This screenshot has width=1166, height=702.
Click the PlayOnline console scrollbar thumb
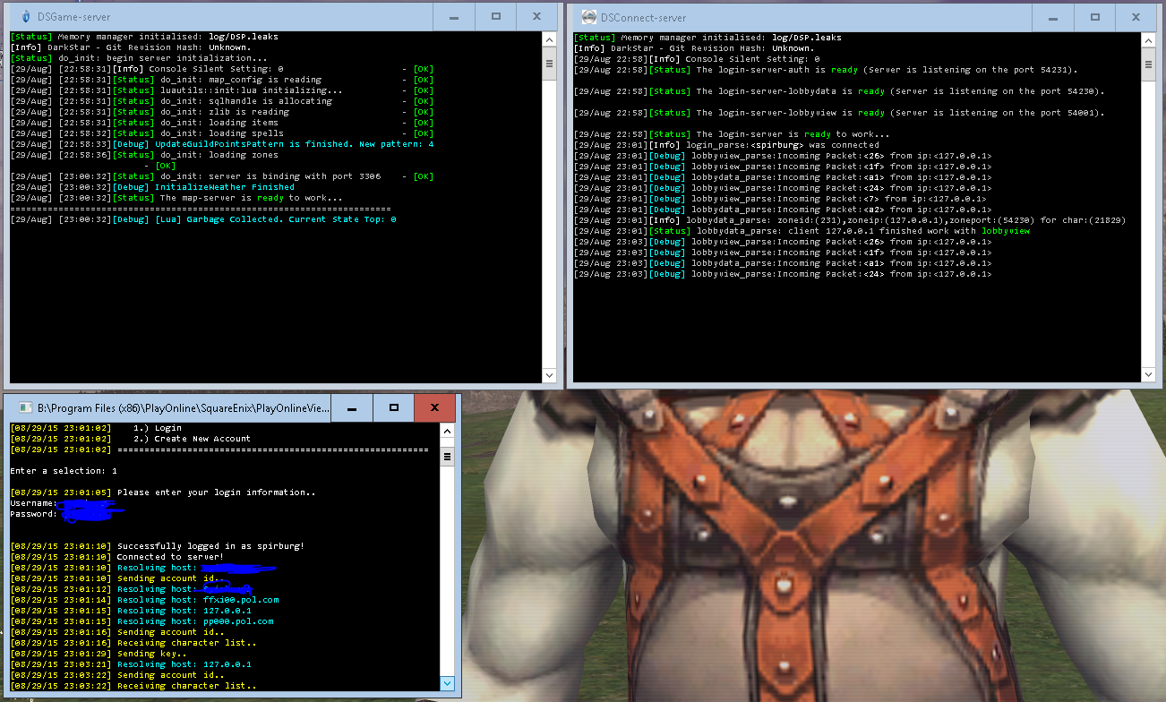coord(448,457)
